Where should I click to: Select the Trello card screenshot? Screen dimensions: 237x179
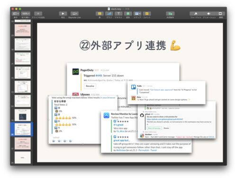(x=166, y=93)
